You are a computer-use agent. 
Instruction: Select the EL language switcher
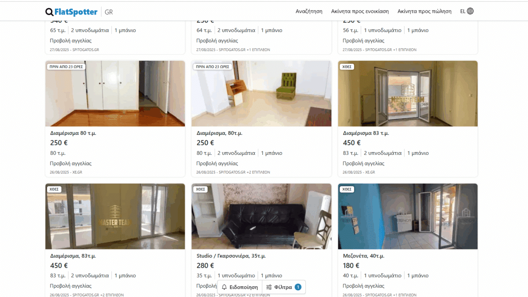coord(467,11)
